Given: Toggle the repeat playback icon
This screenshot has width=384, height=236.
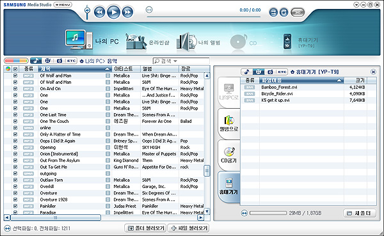Looking at the screenshot, I should [x=284, y=12].
